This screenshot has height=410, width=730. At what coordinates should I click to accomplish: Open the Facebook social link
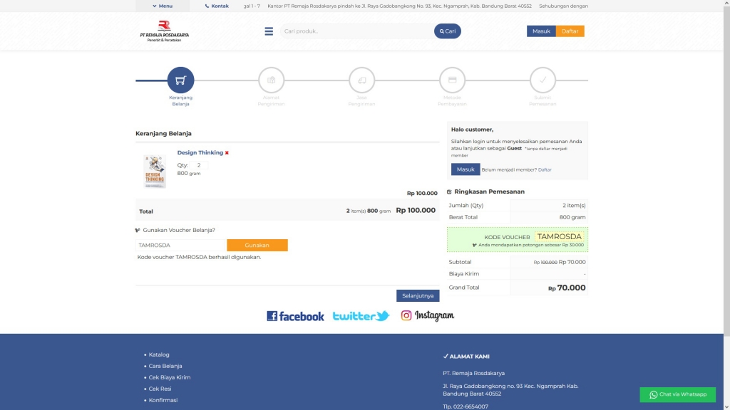[295, 316]
